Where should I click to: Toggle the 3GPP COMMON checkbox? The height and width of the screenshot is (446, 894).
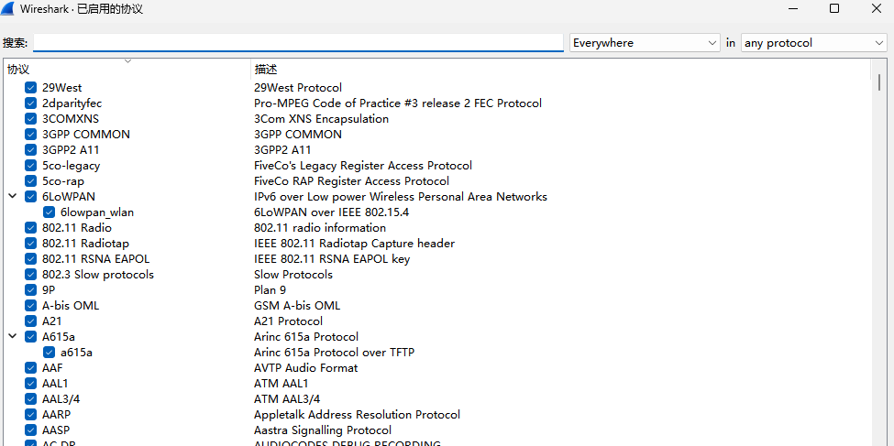(x=31, y=135)
